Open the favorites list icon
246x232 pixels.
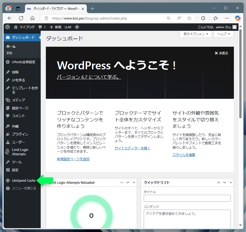click(x=216, y=18)
